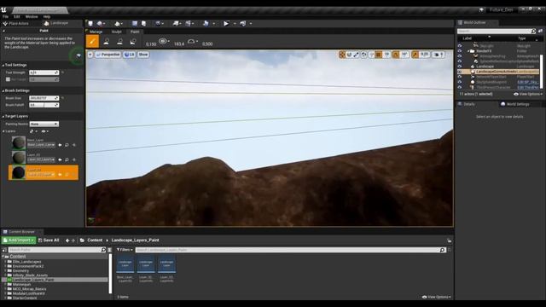Click the Lit view mode button
546x307 pixels.
tap(129, 55)
